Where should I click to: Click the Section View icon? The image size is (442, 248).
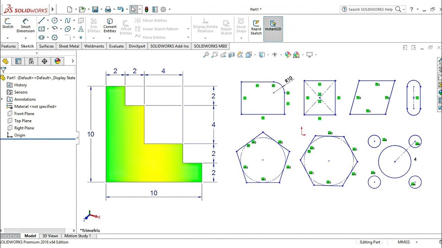tap(232, 55)
